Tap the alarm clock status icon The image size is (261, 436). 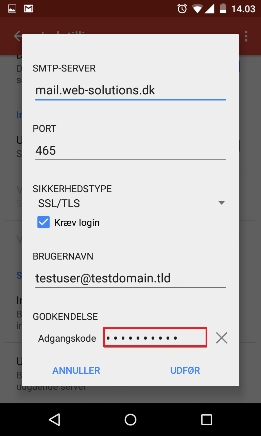(182, 9)
